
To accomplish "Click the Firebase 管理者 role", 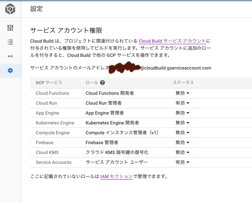I will tap(102, 143).
